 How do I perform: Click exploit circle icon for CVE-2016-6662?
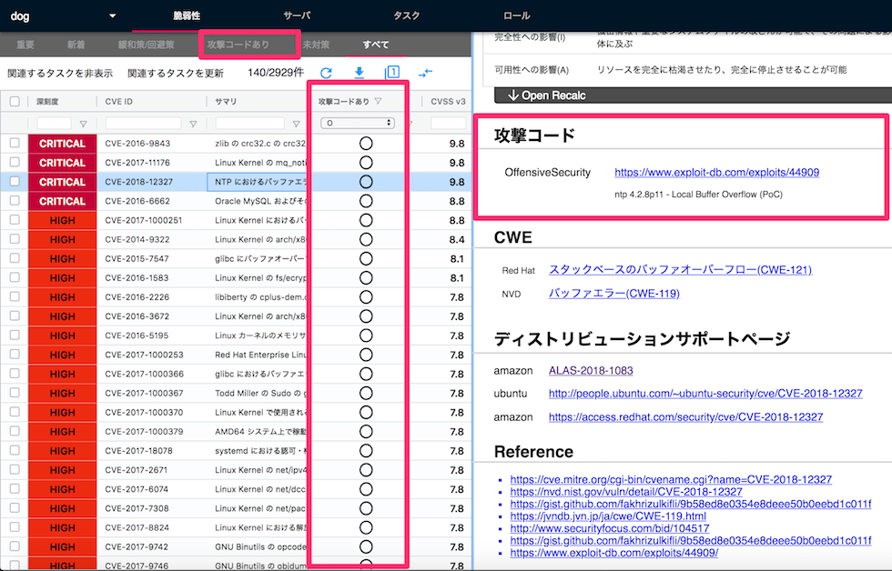[x=366, y=201]
